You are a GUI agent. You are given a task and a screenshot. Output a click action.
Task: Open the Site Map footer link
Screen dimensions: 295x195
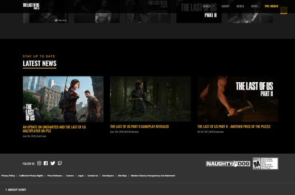coord(122,176)
